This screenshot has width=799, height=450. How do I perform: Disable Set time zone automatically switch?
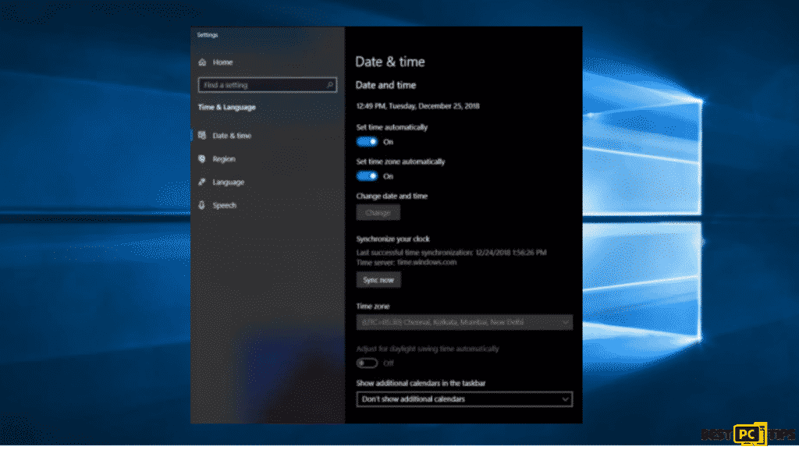(x=367, y=176)
